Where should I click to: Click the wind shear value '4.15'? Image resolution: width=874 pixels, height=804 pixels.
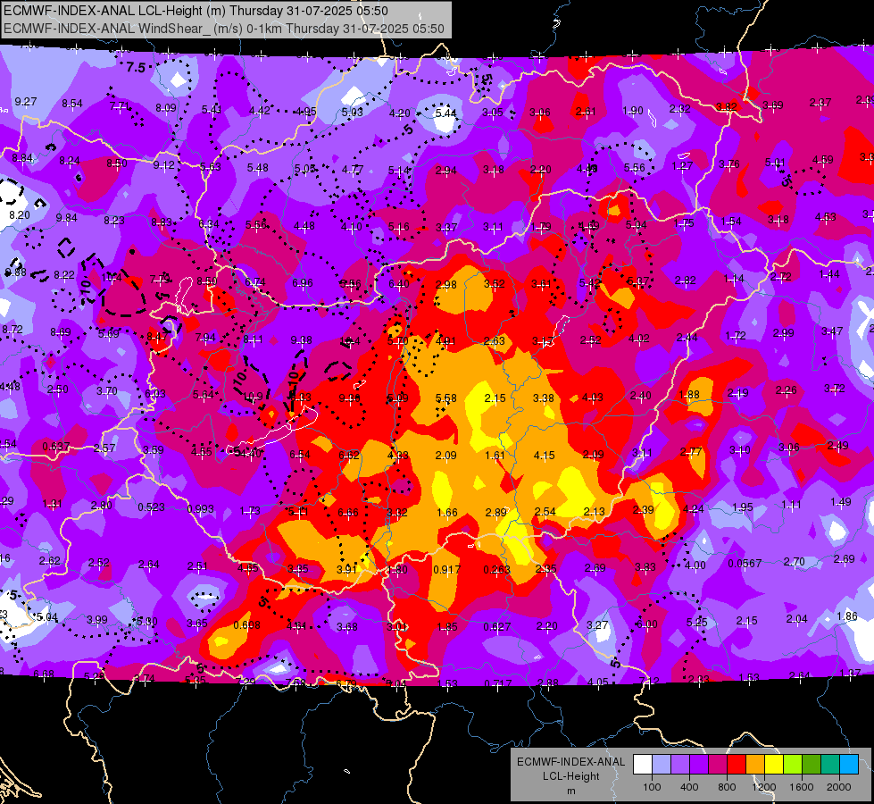click(544, 456)
